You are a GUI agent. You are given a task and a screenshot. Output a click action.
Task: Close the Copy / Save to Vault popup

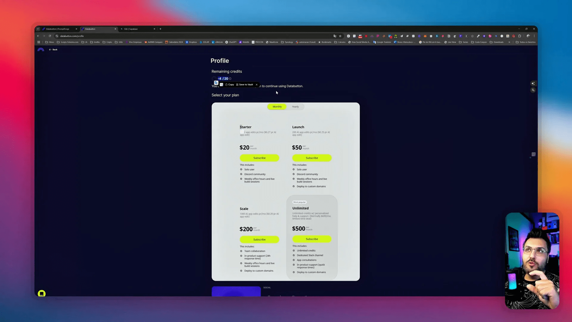[x=257, y=85]
